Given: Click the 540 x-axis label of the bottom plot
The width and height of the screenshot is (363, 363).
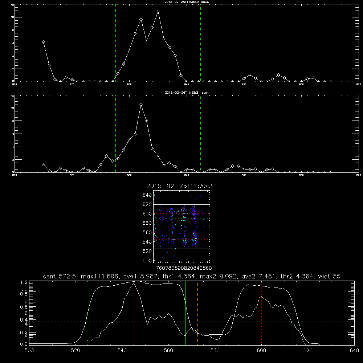Looking at the screenshot, I should coord(122,351).
